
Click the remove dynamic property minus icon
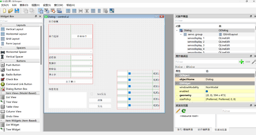point(248,62)
